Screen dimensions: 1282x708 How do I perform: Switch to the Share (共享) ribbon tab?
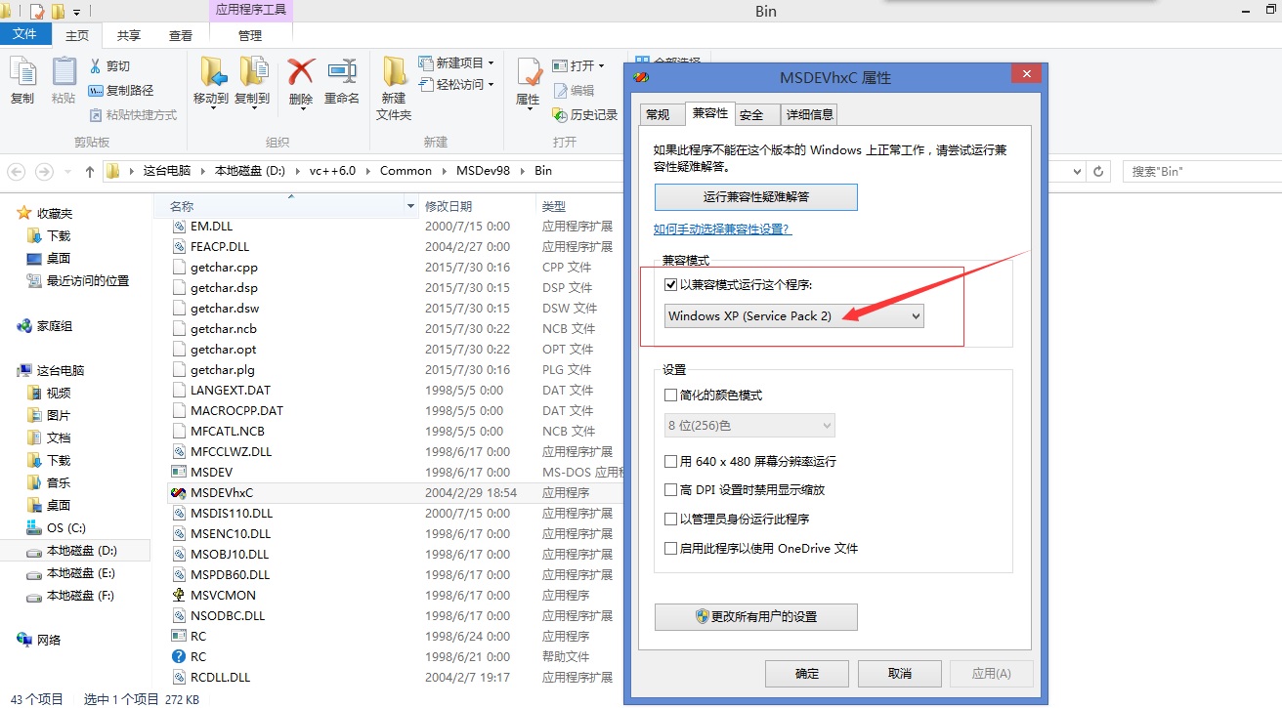coord(129,35)
